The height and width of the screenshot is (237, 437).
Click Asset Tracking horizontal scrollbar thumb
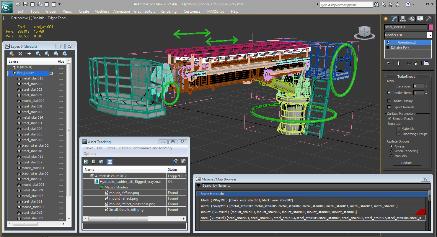pyautogui.click(x=118, y=219)
